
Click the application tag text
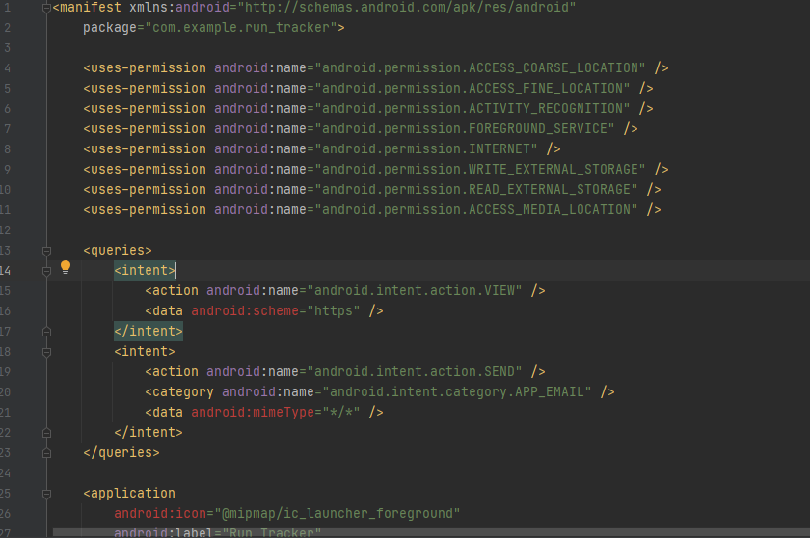[x=129, y=493]
